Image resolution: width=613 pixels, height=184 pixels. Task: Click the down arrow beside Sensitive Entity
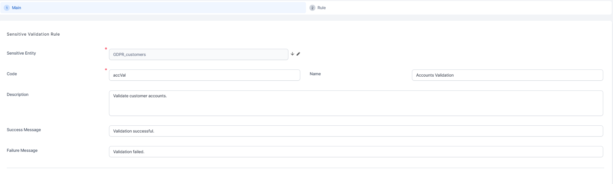tap(292, 54)
